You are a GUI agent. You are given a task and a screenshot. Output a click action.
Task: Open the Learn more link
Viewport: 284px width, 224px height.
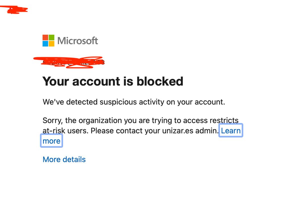coord(231,131)
